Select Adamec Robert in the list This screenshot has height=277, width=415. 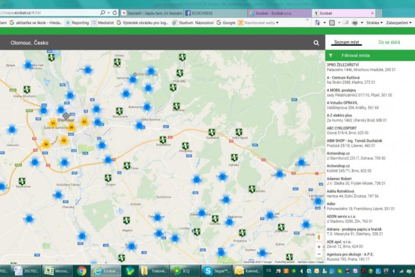pos(370,181)
